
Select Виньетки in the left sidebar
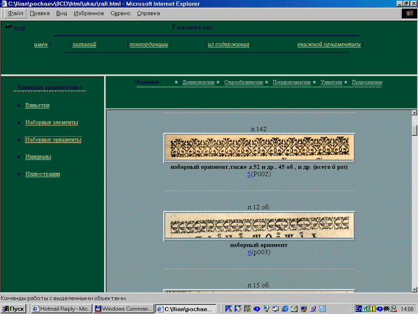[37, 105]
